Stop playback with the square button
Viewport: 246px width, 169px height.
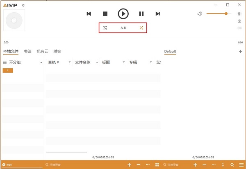pos(105,14)
